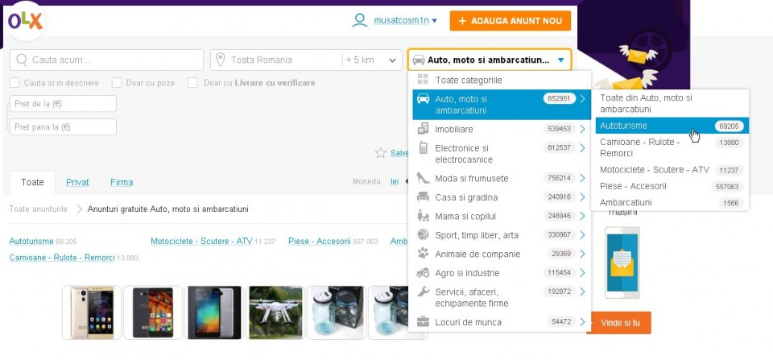This screenshot has height=360, width=773.
Task: Check Doar cu Livrare cu verificare
Action: pyautogui.click(x=192, y=83)
